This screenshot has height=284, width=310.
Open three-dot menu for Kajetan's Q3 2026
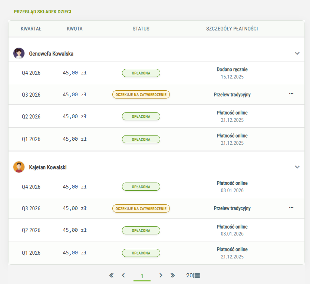tap(291, 208)
